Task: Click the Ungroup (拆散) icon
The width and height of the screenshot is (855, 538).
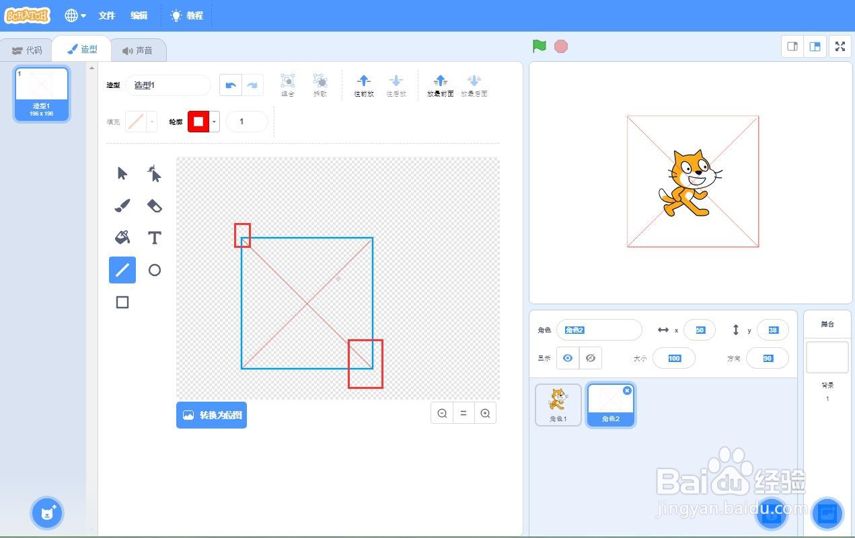Action: pos(320,85)
